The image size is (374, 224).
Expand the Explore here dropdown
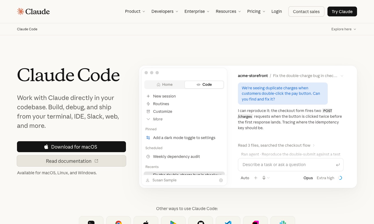coord(344,29)
